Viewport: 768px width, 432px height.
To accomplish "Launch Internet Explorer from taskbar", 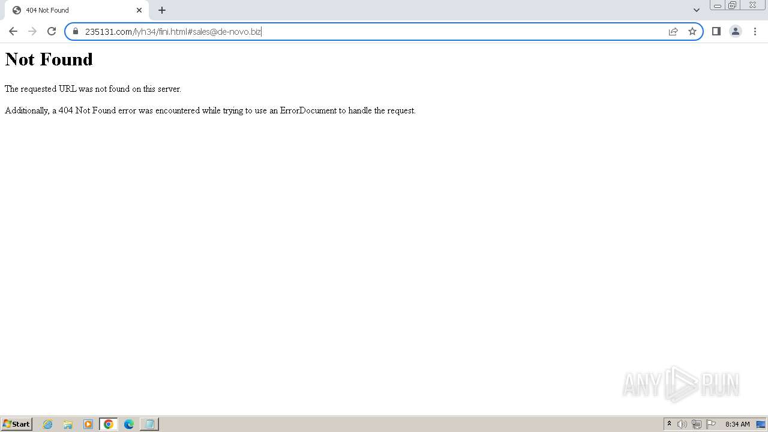I will (x=48, y=424).
